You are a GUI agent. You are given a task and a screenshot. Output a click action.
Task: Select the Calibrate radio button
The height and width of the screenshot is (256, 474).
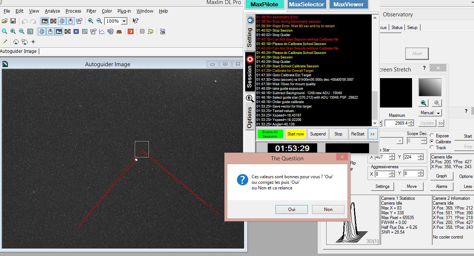432,142
